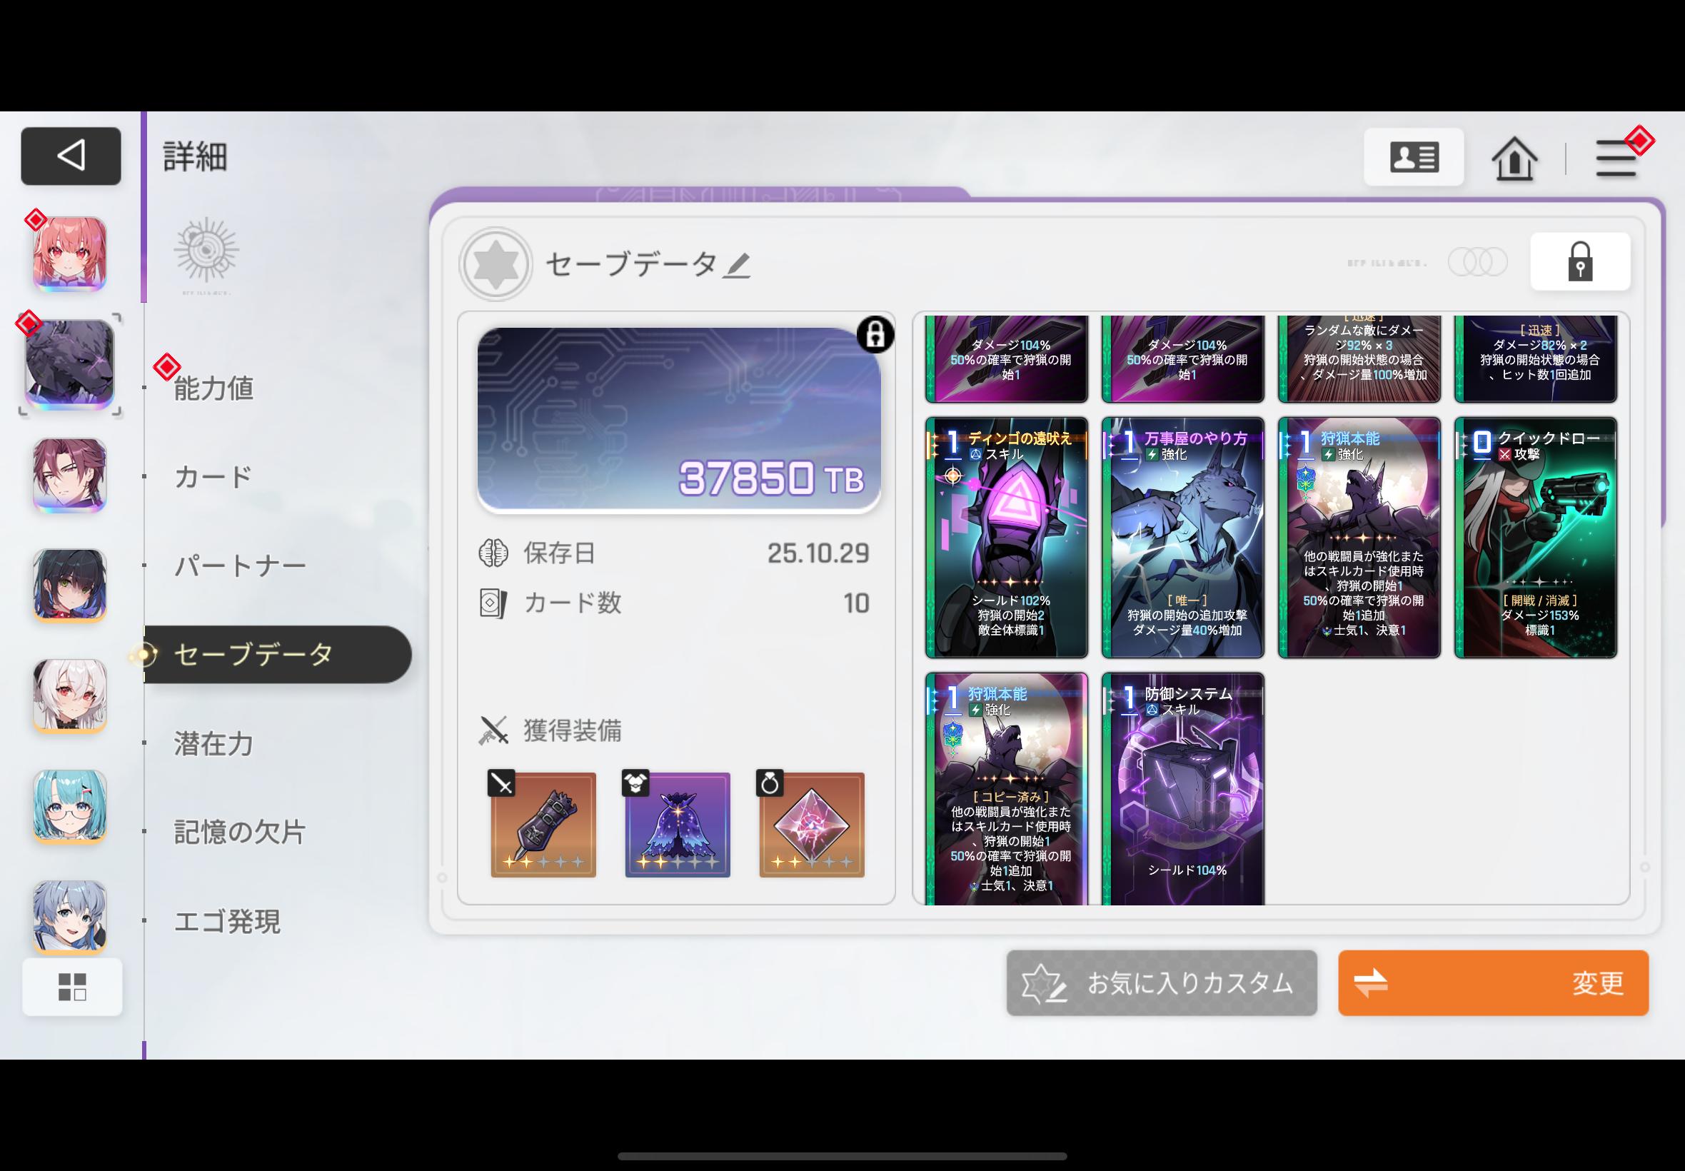1685x1171 pixels.
Task: Select the hexagram star emblem icon
Action: (x=496, y=264)
